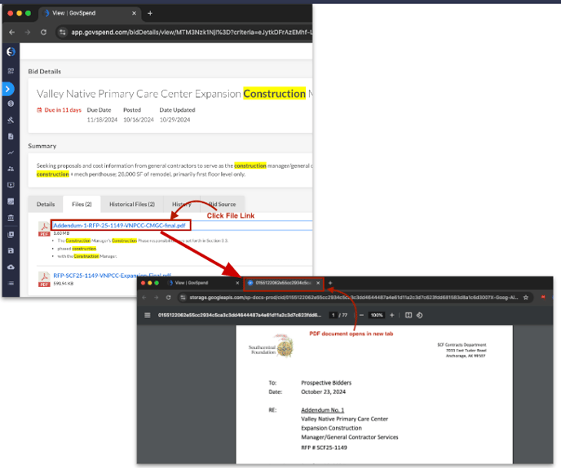Click the 'Due in 11 days' calendar icon

click(39, 110)
